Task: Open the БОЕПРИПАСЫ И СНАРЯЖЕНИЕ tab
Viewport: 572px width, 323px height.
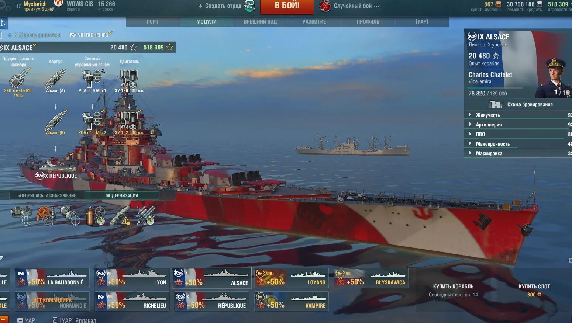Action: click(47, 195)
